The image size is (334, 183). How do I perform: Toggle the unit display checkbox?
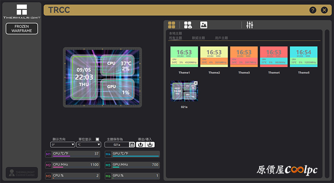97,139
